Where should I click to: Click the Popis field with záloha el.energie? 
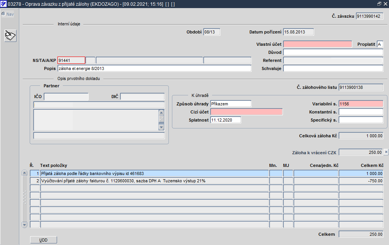(x=154, y=68)
